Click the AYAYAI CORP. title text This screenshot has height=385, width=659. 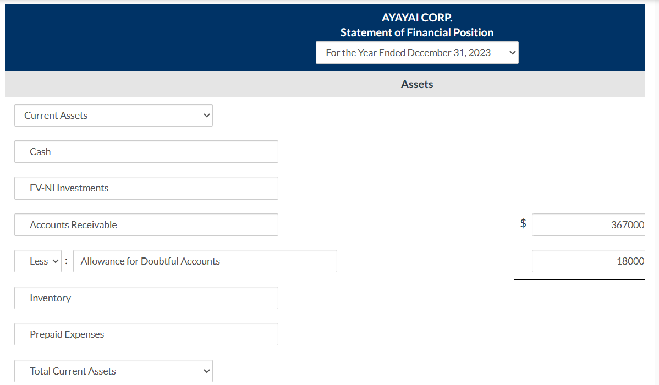416,17
